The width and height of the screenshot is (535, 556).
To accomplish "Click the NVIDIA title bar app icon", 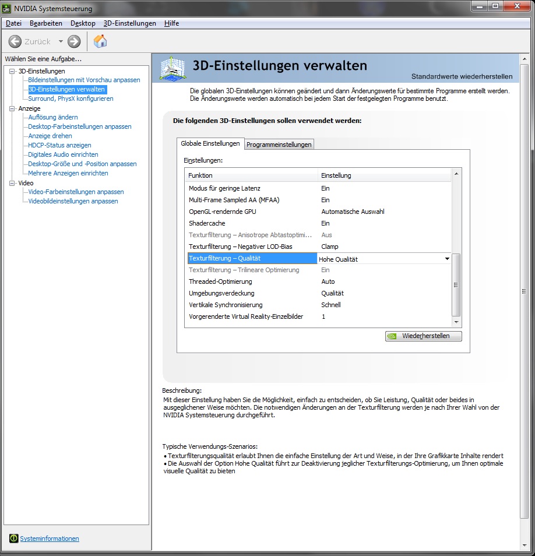I will (6, 8).
